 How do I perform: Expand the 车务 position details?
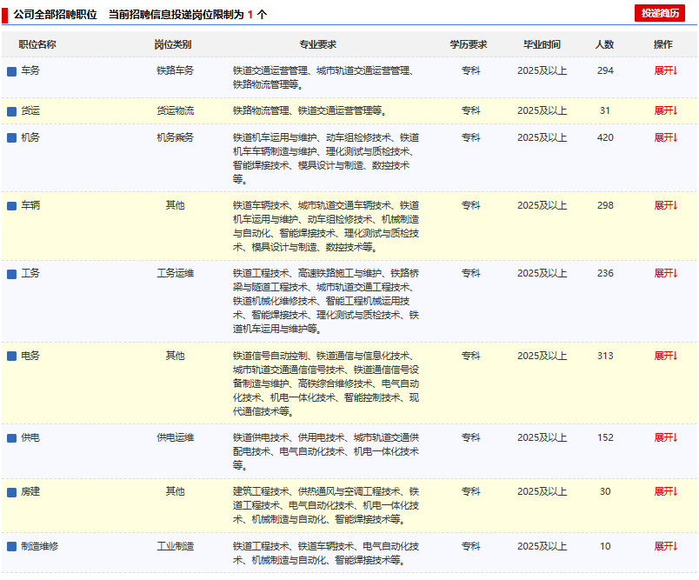(x=665, y=70)
